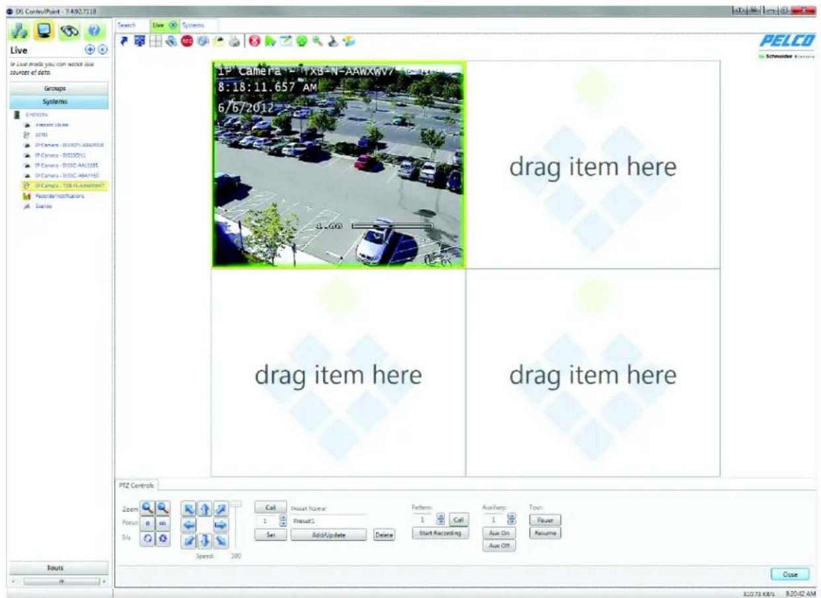Resume the tour

point(546,533)
